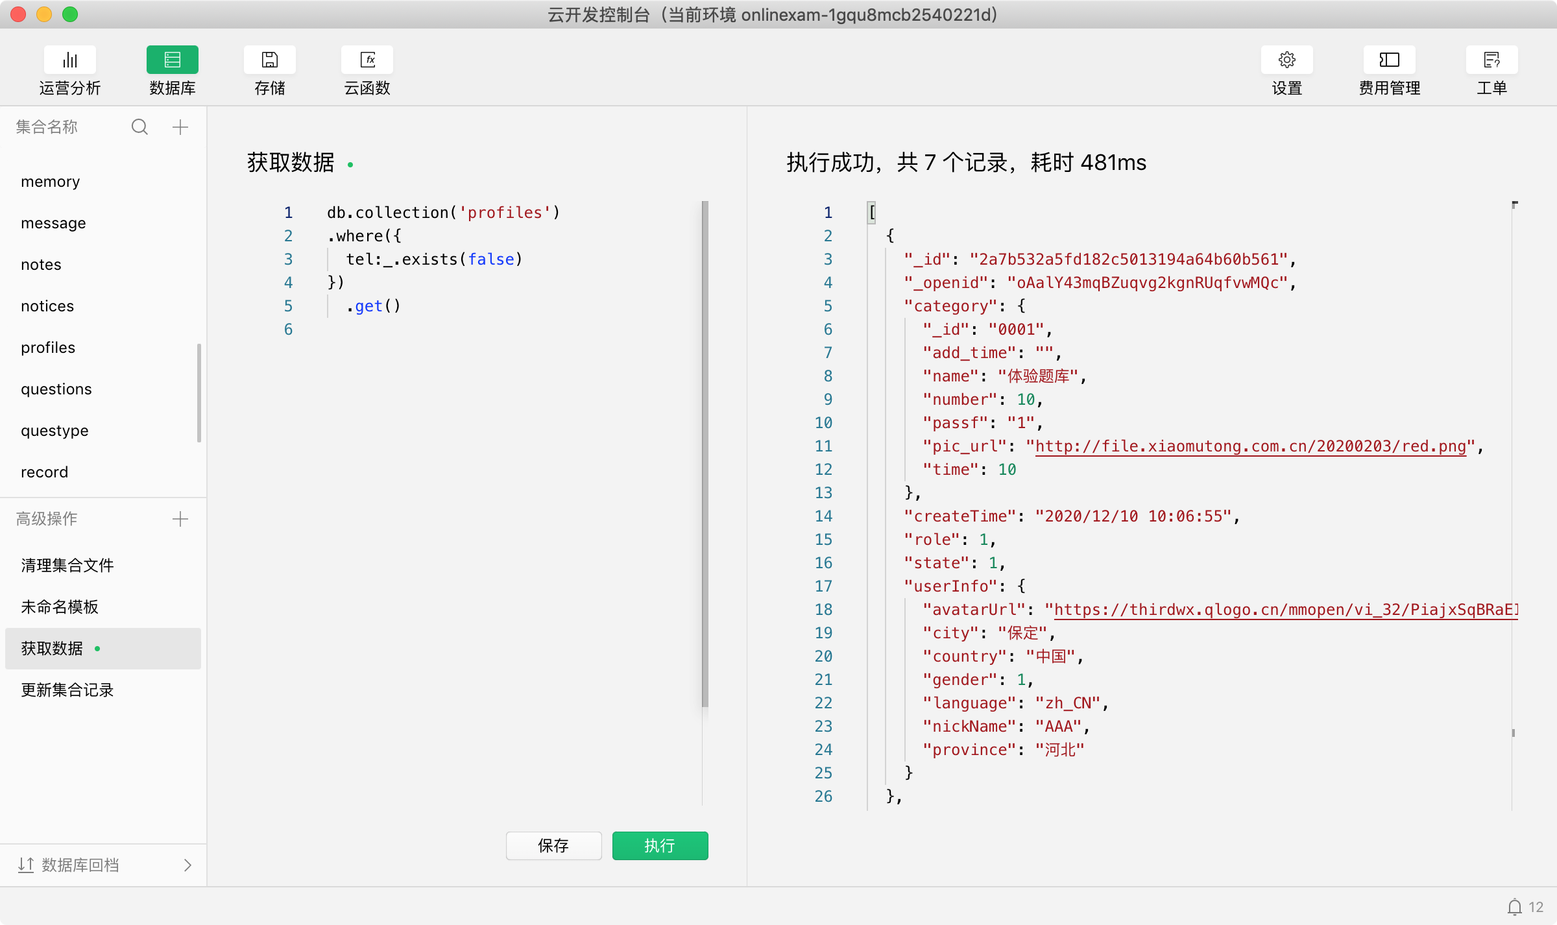The image size is (1557, 925).
Task: Open the red.png pic_url link
Action: coord(1250,446)
